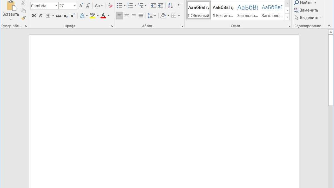This screenshot has width=334, height=188.
Task: Toggle italic К formatting
Action: click(41, 16)
